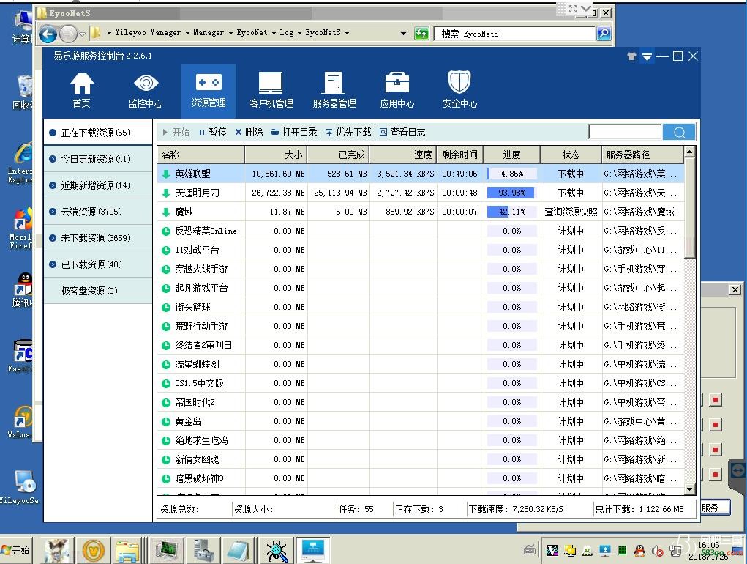
Task: Sort list by the 大小 column header
Action: pyautogui.click(x=276, y=155)
